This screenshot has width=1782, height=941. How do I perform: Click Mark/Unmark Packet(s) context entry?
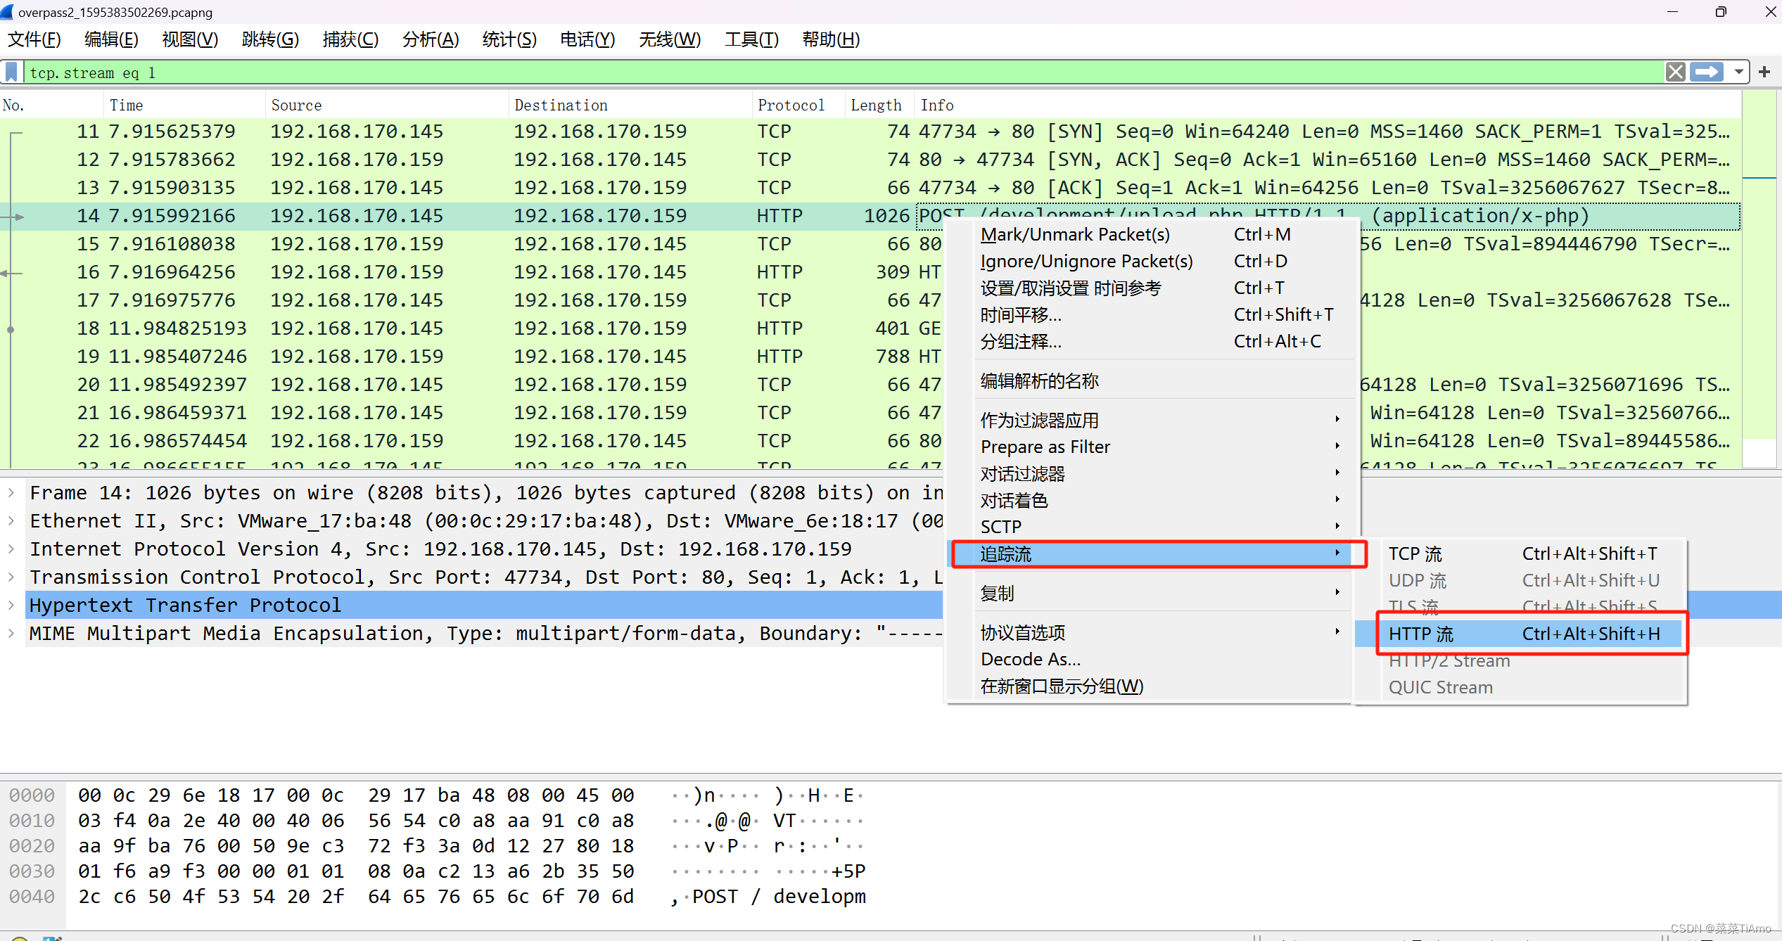(x=1074, y=235)
